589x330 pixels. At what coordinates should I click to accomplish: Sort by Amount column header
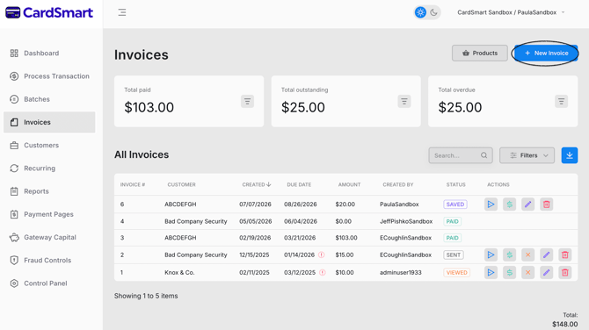click(349, 184)
